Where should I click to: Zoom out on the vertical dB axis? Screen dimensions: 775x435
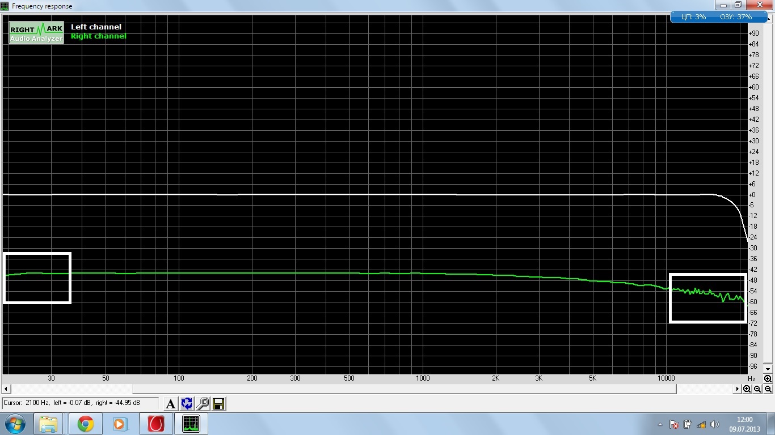pyautogui.click(x=768, y=389)
